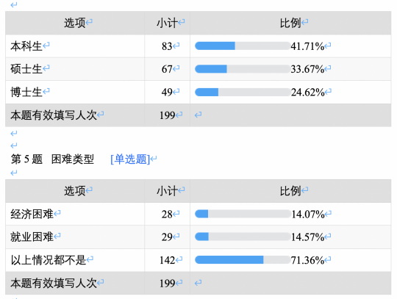397x299 pixels.
Task: Click the 本科生 option cell
Action: click(x=75, y=46)
